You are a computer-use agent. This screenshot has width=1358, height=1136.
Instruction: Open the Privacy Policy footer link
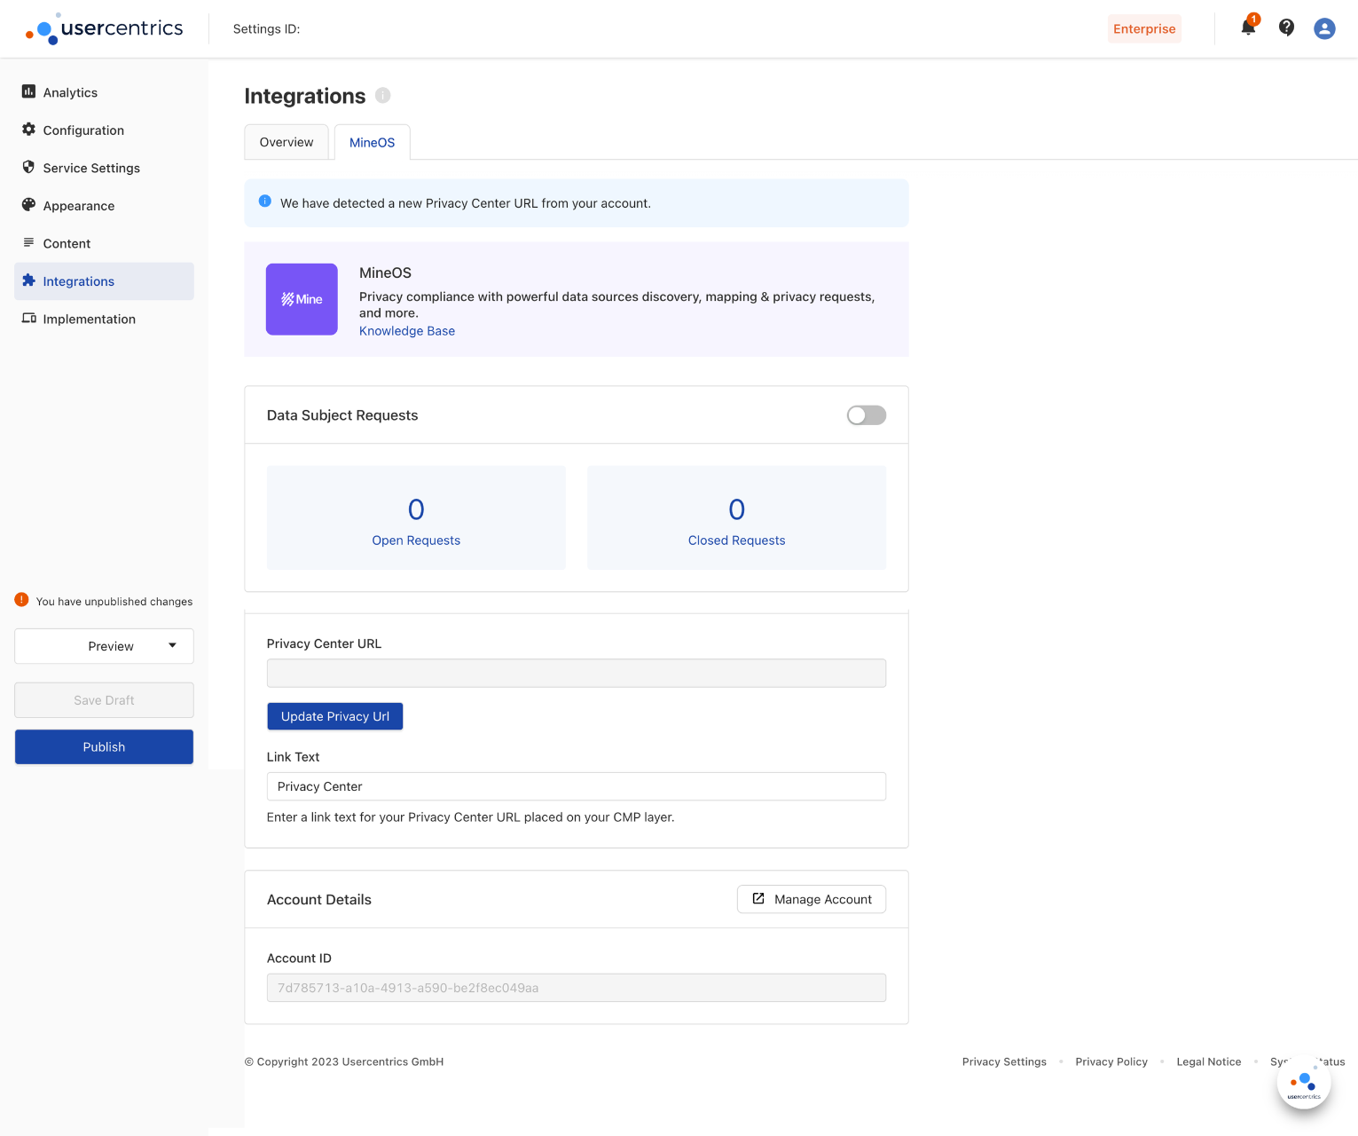[x=1111, y=1061]
